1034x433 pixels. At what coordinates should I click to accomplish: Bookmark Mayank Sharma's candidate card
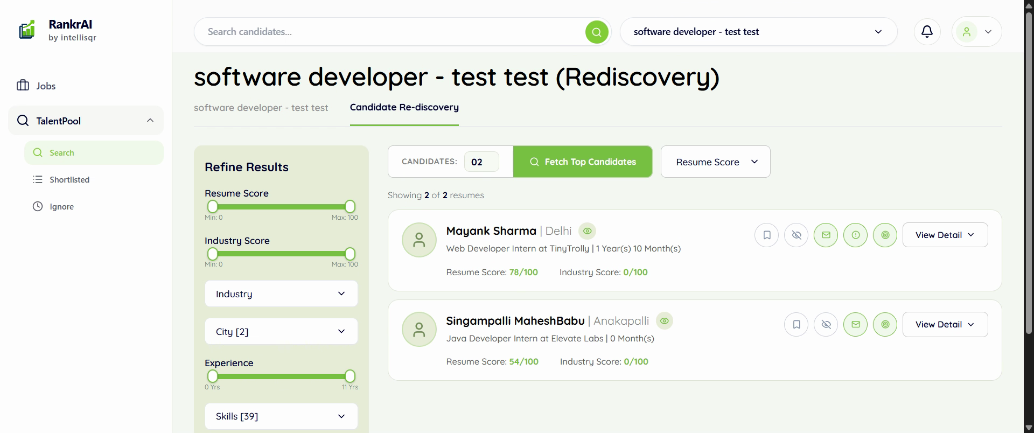[766, 235]
